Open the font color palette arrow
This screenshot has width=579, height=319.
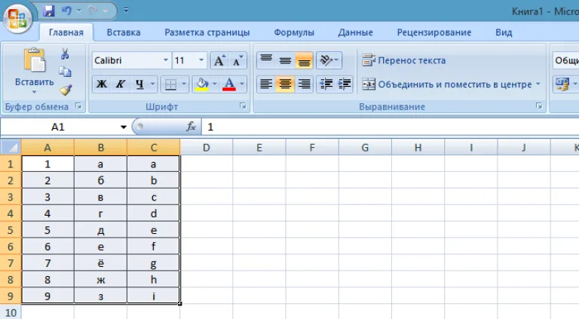242,84
